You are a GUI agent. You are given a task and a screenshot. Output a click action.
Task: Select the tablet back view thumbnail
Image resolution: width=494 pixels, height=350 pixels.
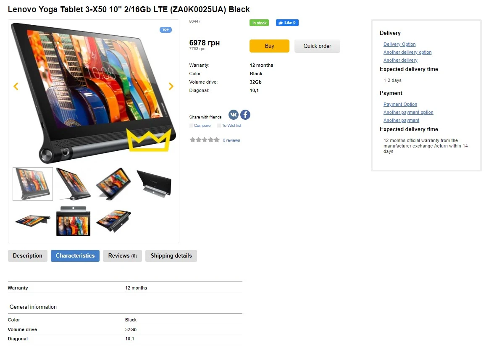click(154, 184)
